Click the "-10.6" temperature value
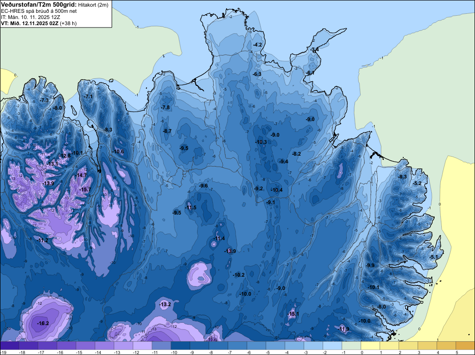The width and height of the screenshot is (475, 355). (x=118, y=151)
